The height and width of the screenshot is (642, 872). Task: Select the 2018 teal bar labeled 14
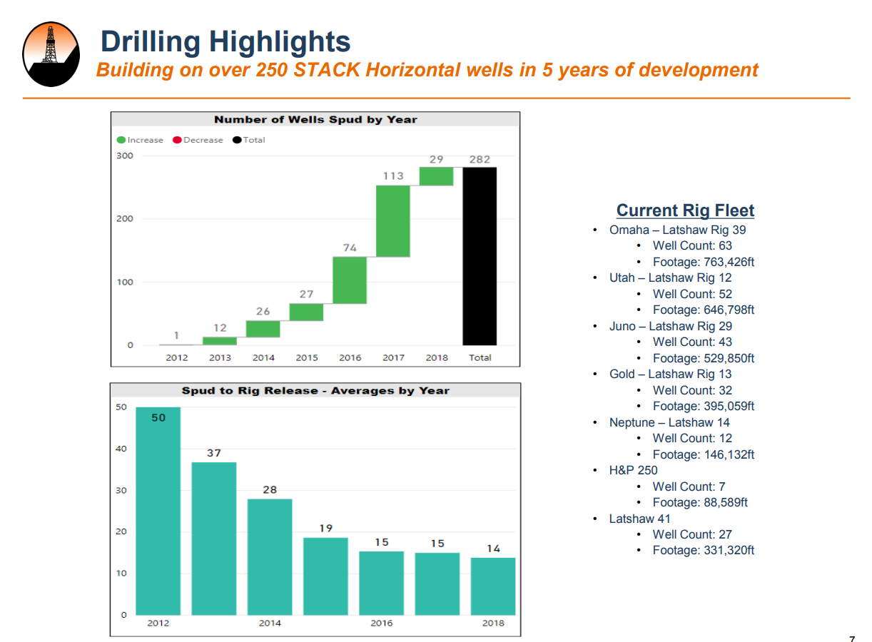point(493,586)
